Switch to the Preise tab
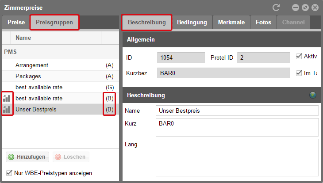The width and height of the screenshot is (323, 183). pyautogui.click(x=16, y=23)
